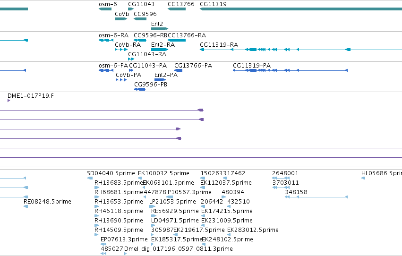Click the CG11319-RA transcript label
Image resolution: width=402 pixels, height=256 pixels.
click(219, 44)
